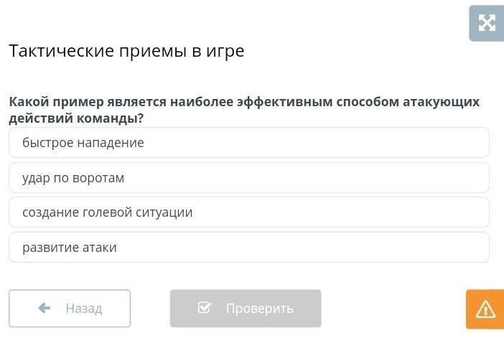The image size is (504, 338).
Task: Report a problem via the orange alert button
Action: tap(485, 309)
